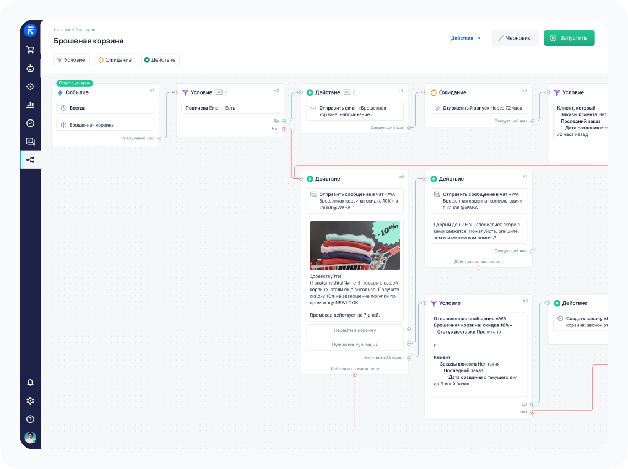The height and width of the screenshot is (469, 628).
Task: Open analytics using the bar chart icon
Action: tap(30, 105)
